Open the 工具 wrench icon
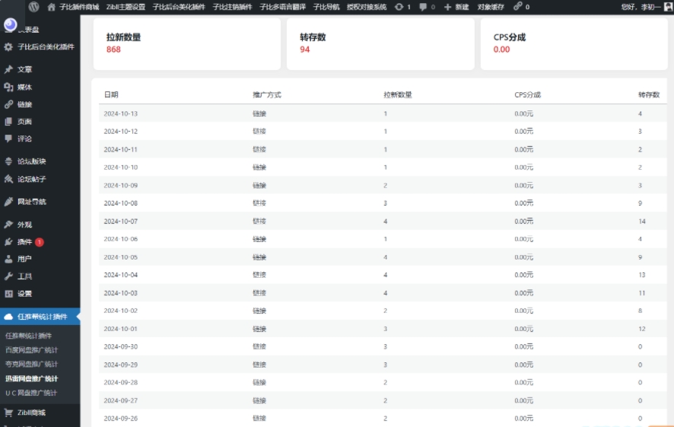This screenshot has height=427, width=674. [9, 276]
